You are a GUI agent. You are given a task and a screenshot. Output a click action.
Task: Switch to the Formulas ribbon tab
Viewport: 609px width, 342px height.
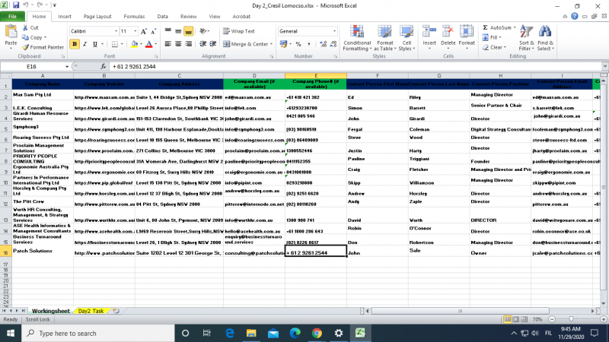[134, 16]
